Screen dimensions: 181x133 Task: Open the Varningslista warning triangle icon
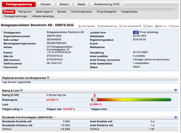tap(80, 26)
